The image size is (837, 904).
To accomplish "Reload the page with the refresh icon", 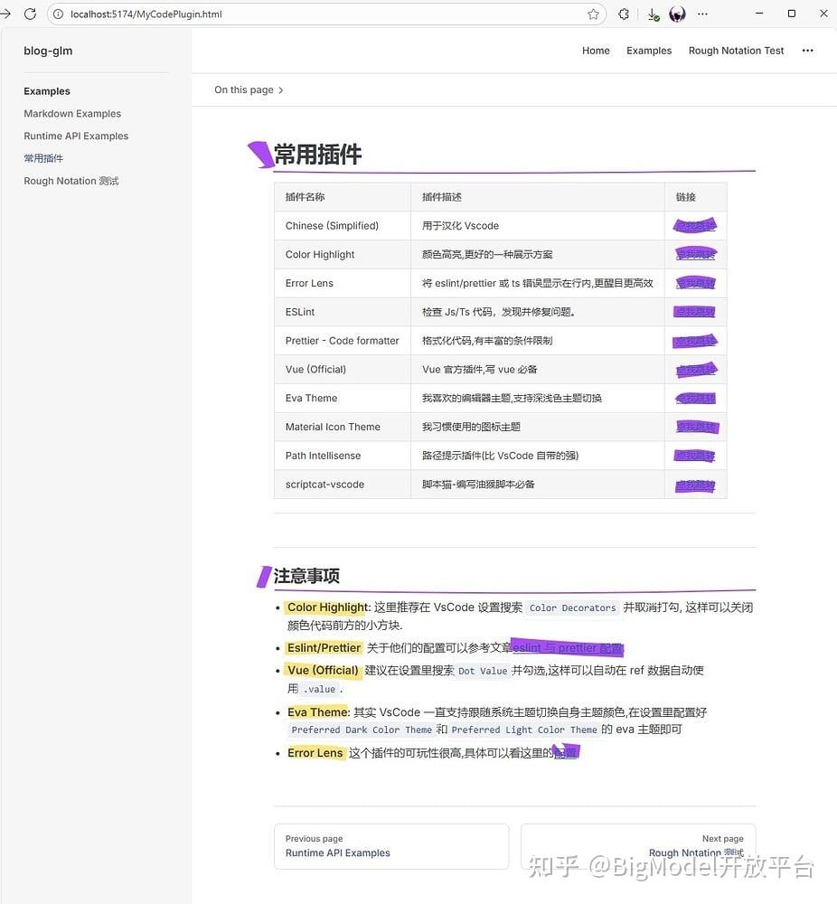I will 30,14.
